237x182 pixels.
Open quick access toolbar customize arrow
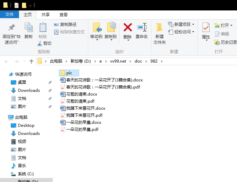pyautogui.click(x=30, y=6)
